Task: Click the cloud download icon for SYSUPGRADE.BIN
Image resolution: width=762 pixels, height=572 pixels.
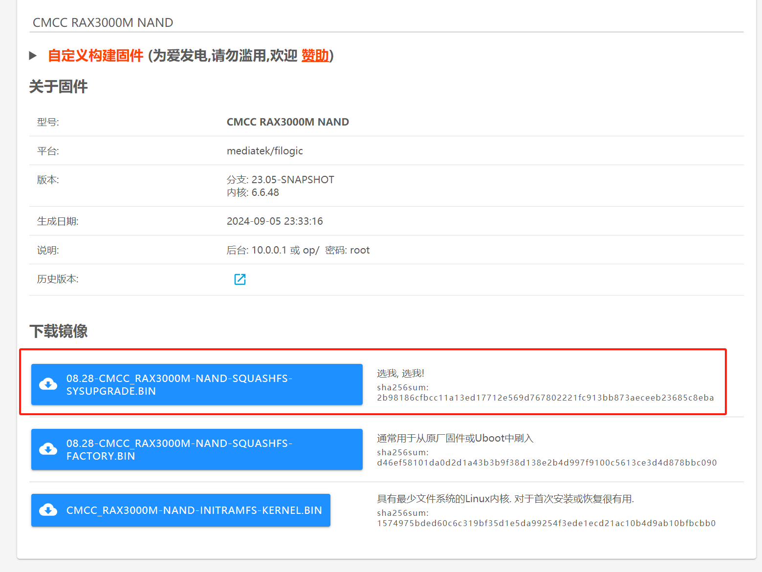Action: [x=48, y=384]
